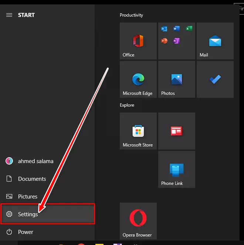Select the ahmed salama account entry
The image size is (244, 245).
[x=47, y=161]
